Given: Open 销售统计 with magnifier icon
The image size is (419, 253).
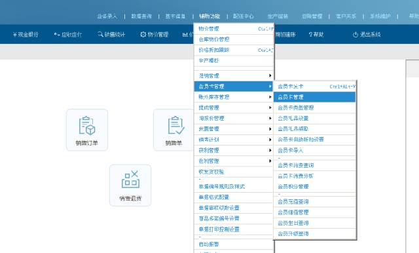Looking at the screenshot, I should (111, 34).
